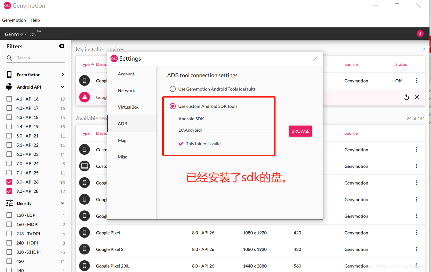Select Use Genymotion Android Tools (default)
The image size is (431, 272).
pos(173,89)
